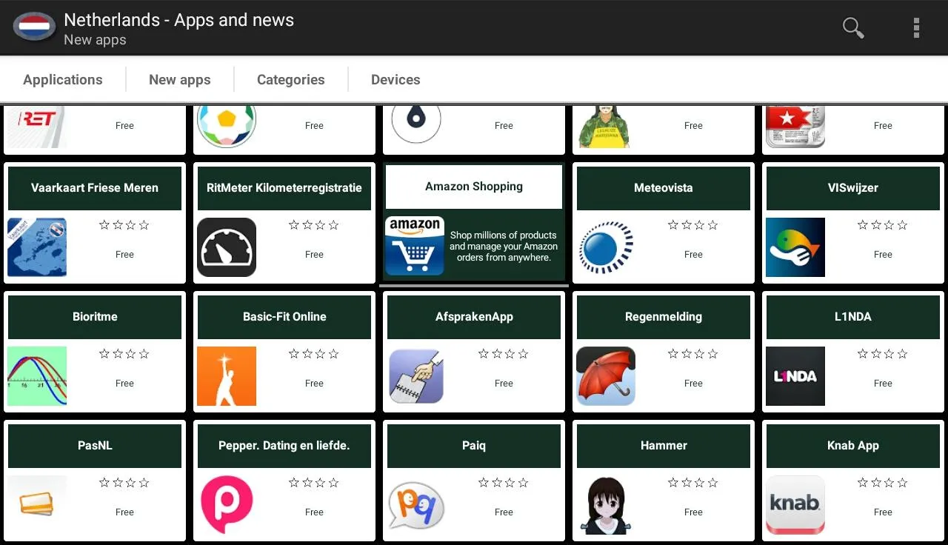Image resolution: width=948 pixels, height=545 pixels.
Task: Open the soccer ball app thumbnail
Action: [227, 126]
